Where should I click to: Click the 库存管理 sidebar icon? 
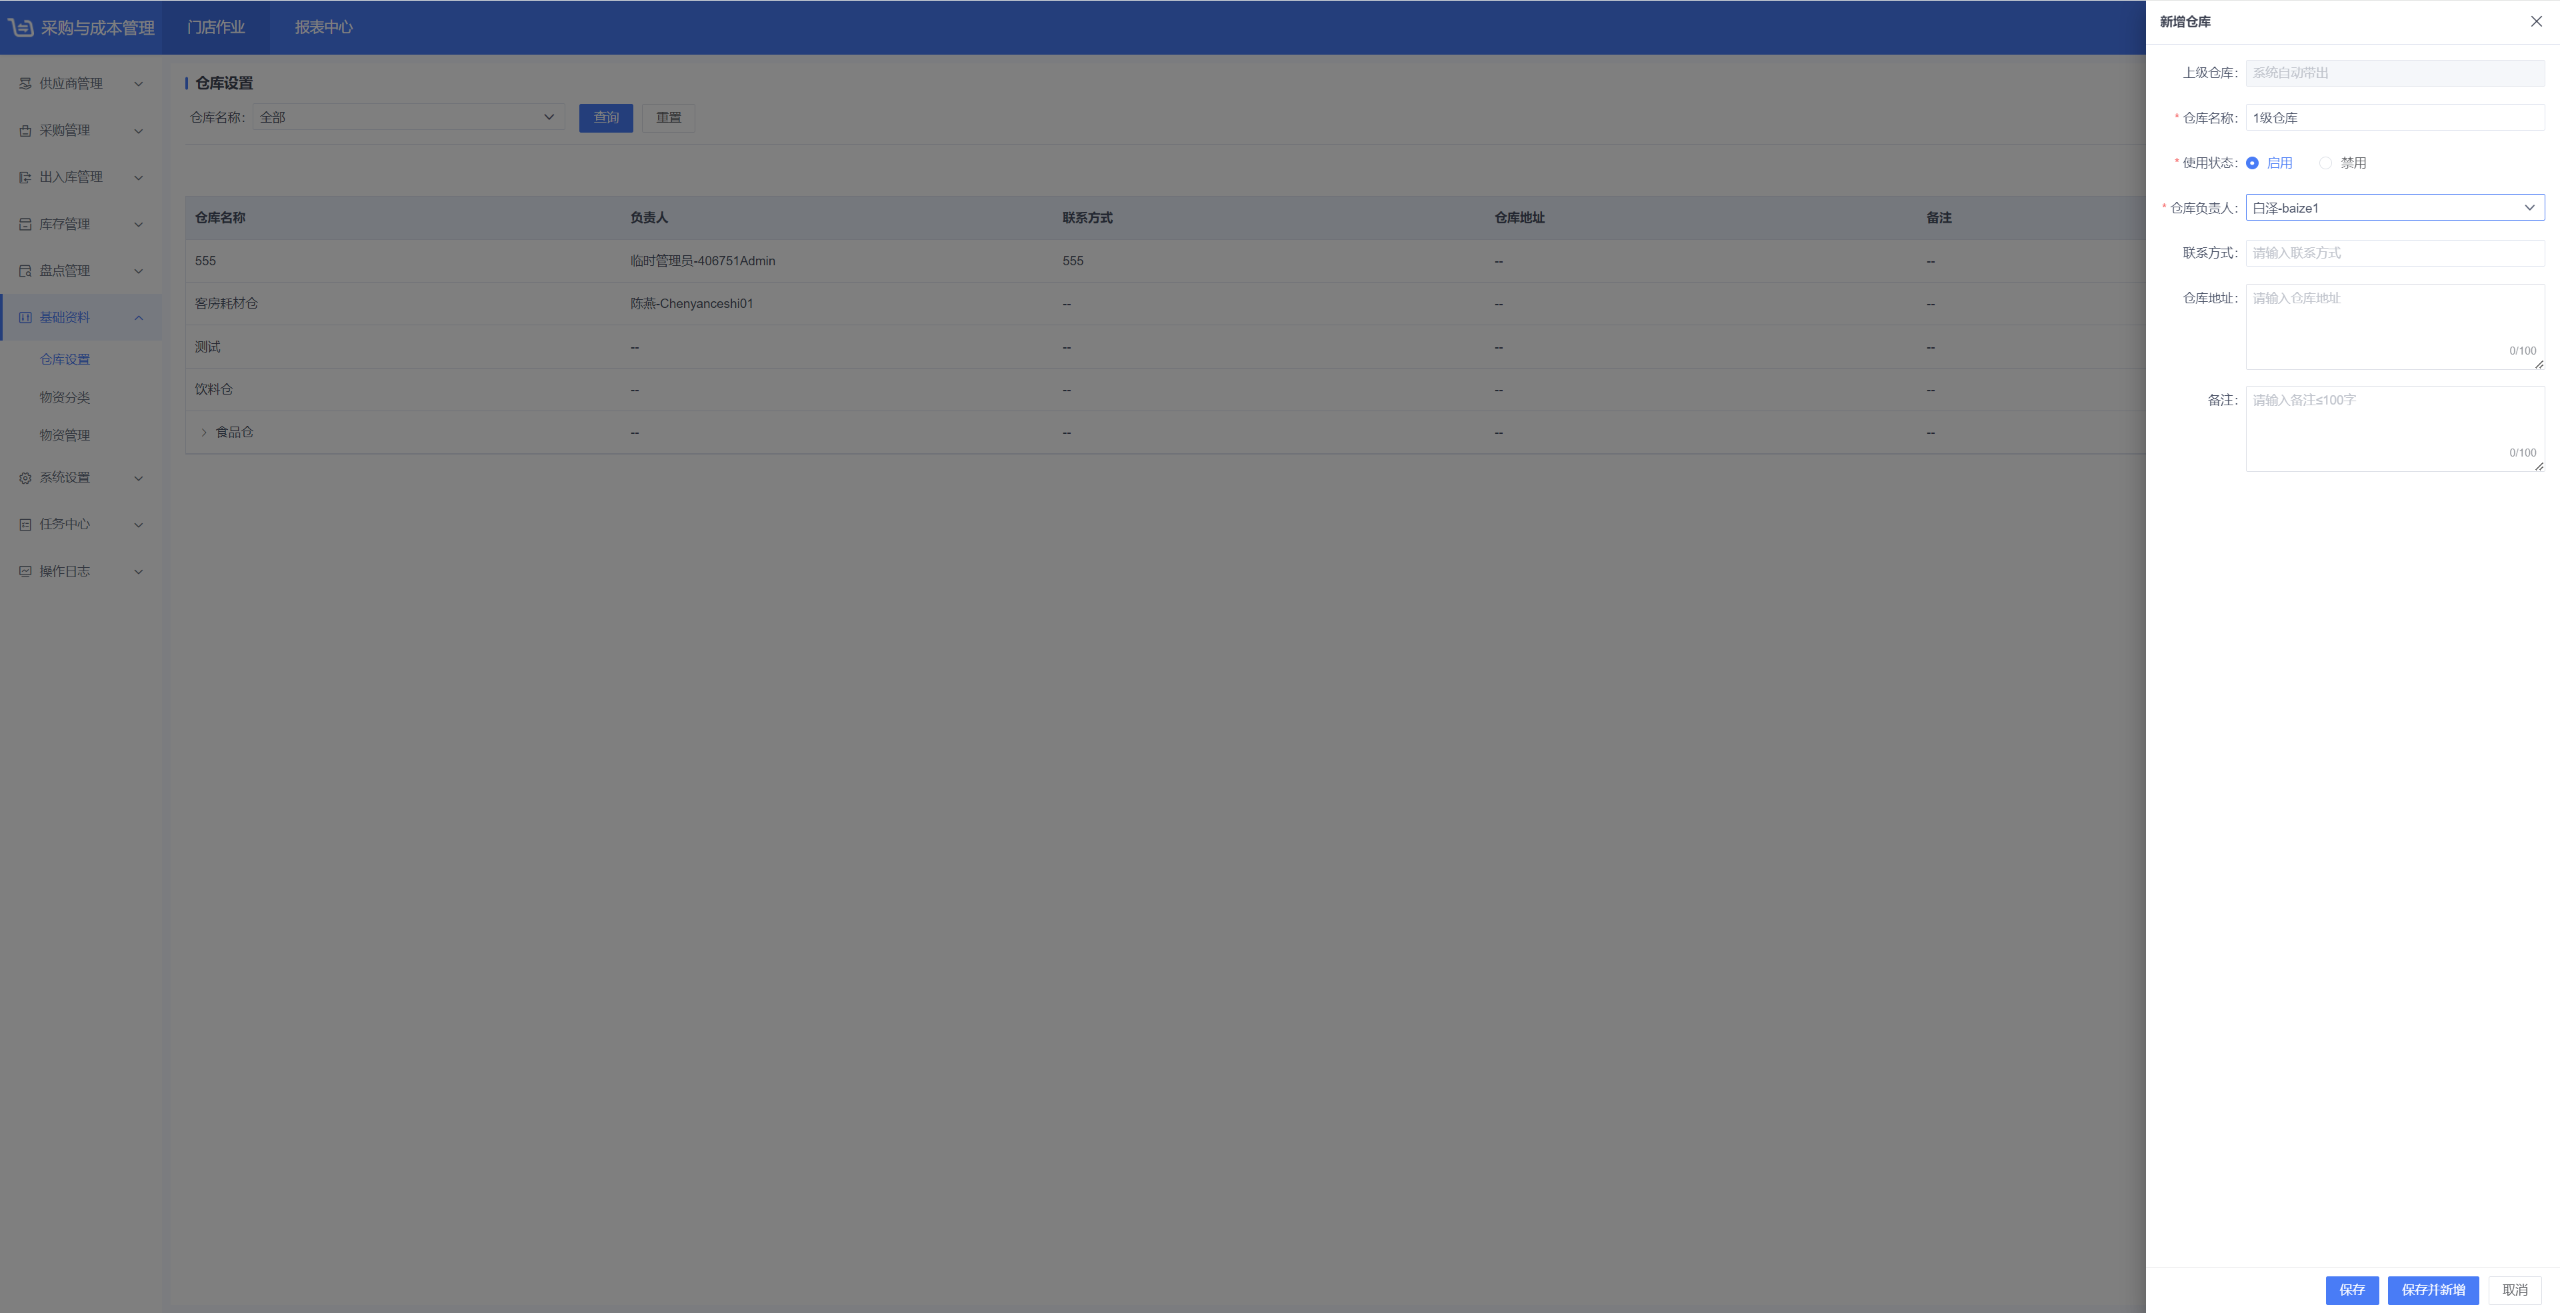pos(25,225)
